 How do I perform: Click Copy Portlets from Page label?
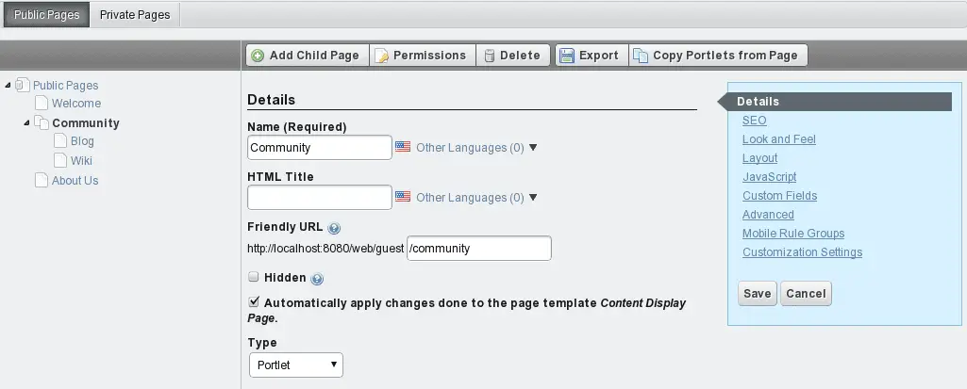click(x=725, y=56)
